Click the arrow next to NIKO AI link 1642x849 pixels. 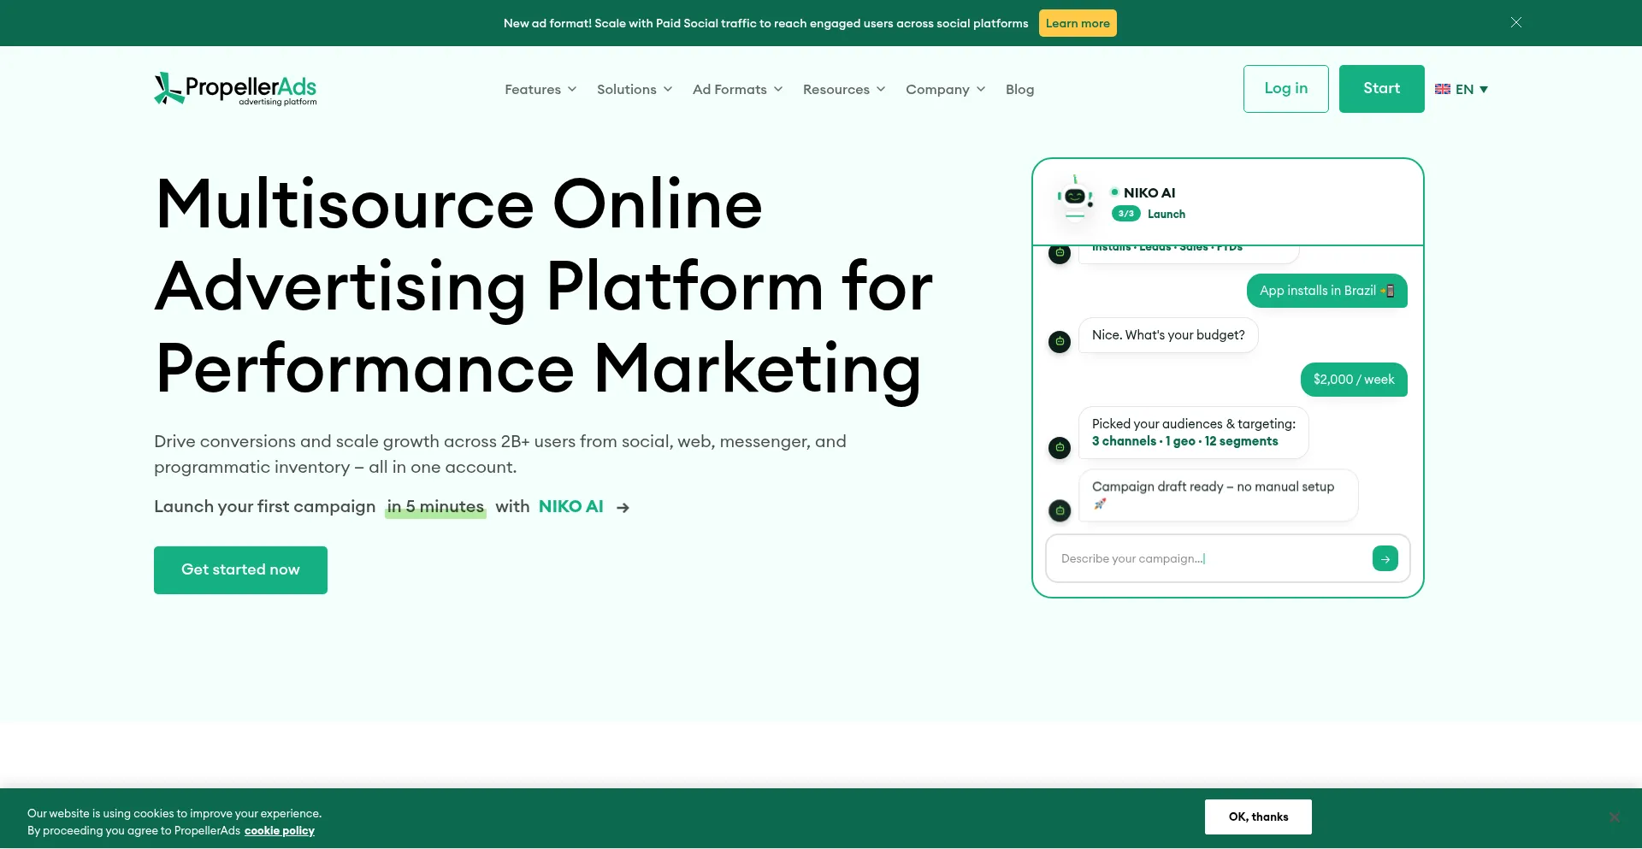coord(623,508)
